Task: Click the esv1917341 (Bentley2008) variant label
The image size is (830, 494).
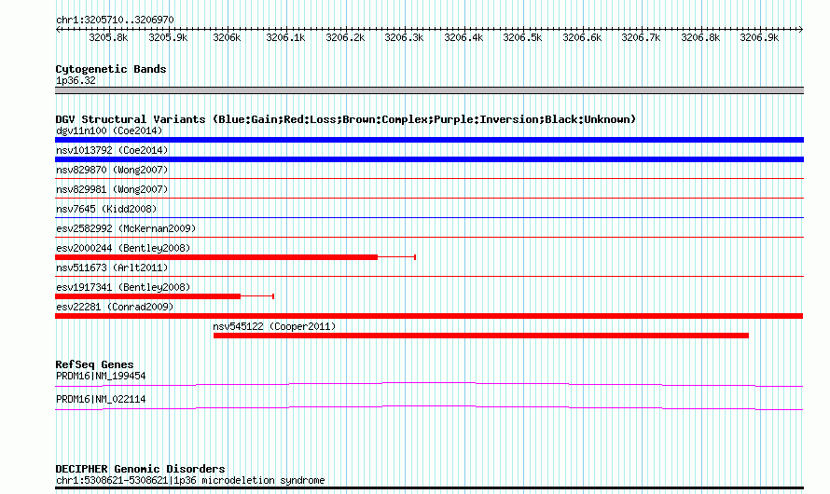Action: tap(123, 287)
